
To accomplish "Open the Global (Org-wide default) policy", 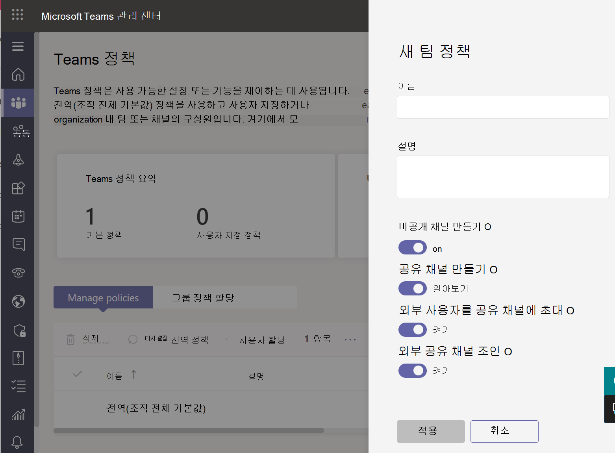I will click(x=156, y=408).
